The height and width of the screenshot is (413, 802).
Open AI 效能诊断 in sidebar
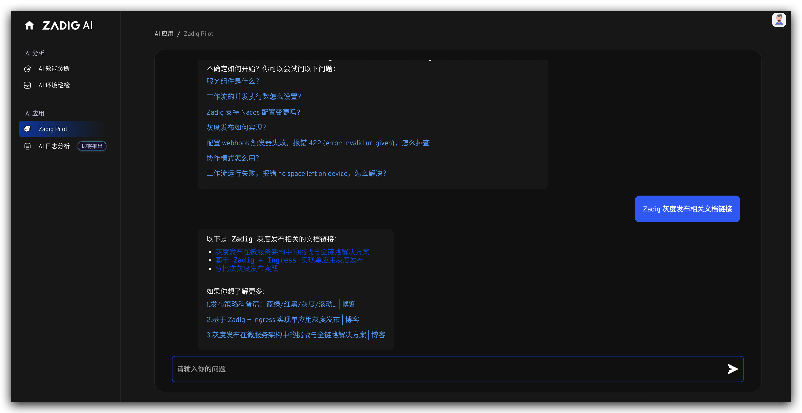[x=54, y=69]
